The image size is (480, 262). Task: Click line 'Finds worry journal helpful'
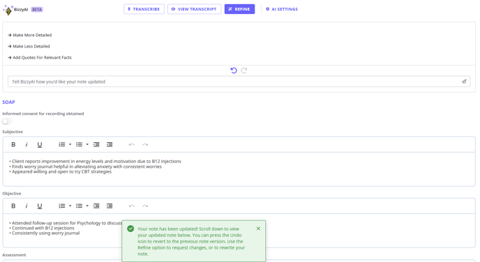pos(85,167)
